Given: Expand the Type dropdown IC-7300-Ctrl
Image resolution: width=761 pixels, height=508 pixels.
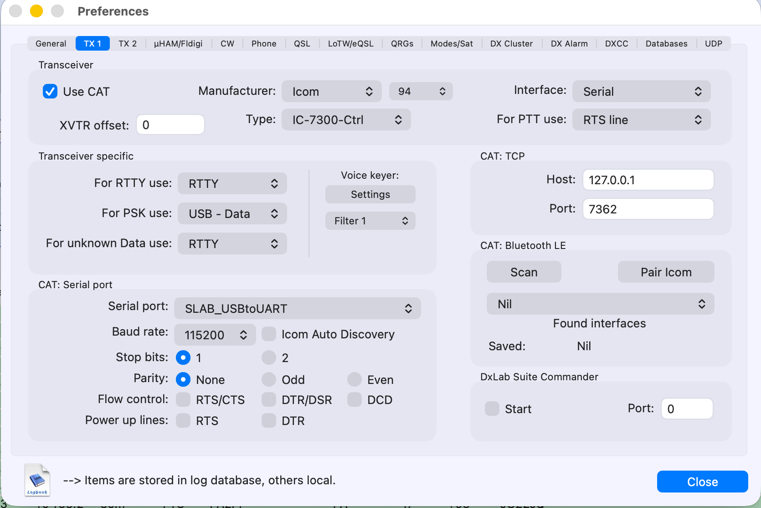Looking at the screenshot, I should click(346, 120).
